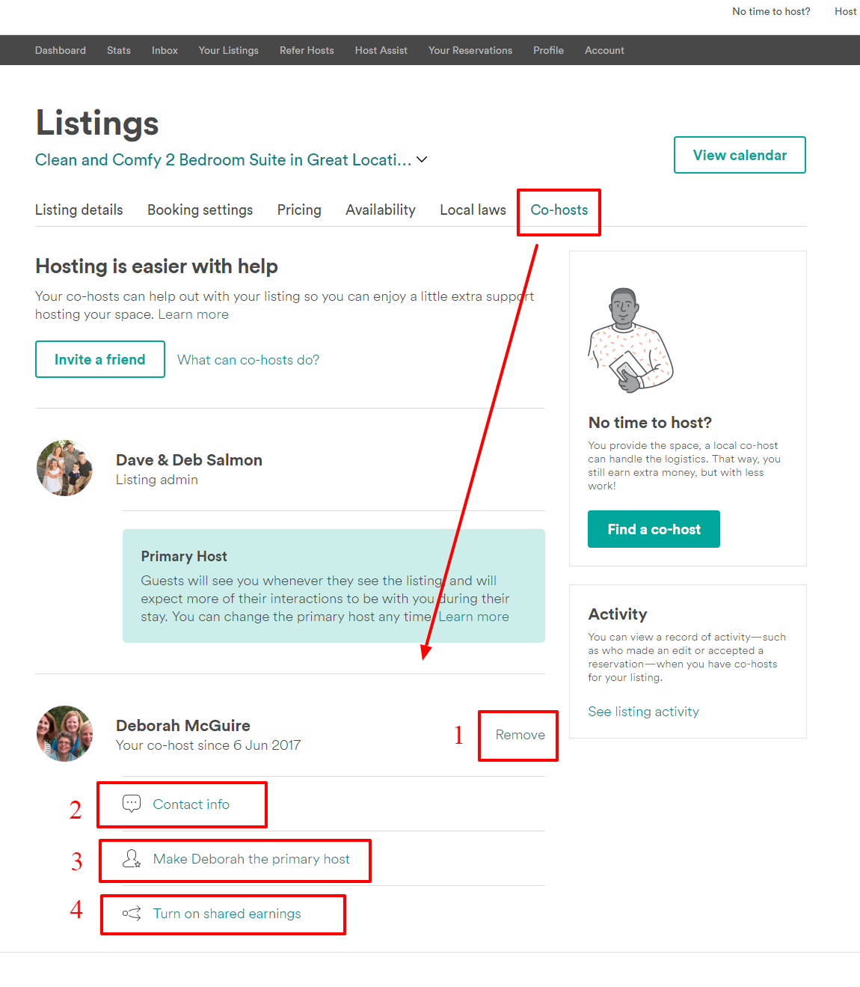Go to the Local laws tab
This screenshot has height=987, width=860.
[x=473, y=210]
